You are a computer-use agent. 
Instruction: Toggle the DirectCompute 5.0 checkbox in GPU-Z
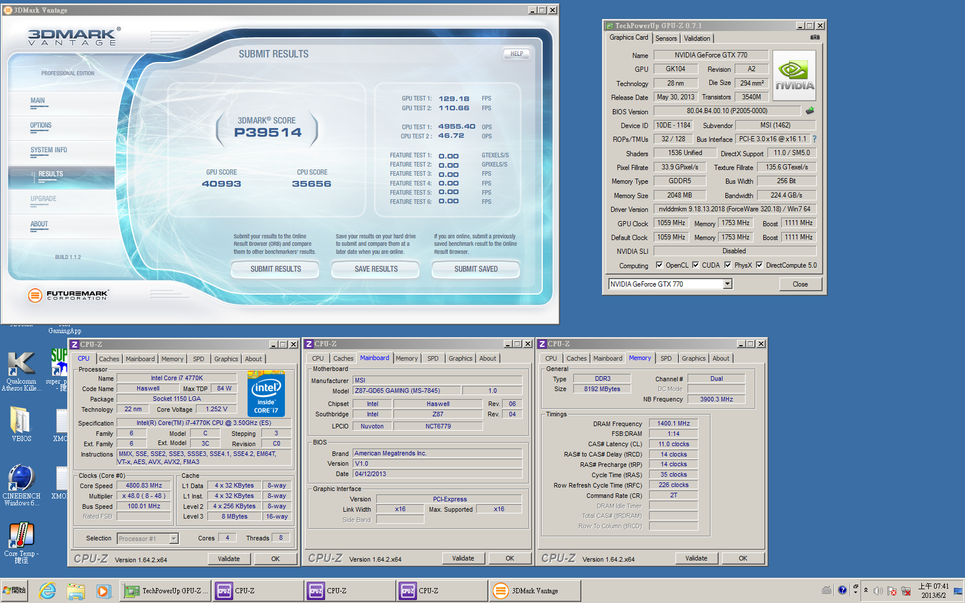pos(759,265)
